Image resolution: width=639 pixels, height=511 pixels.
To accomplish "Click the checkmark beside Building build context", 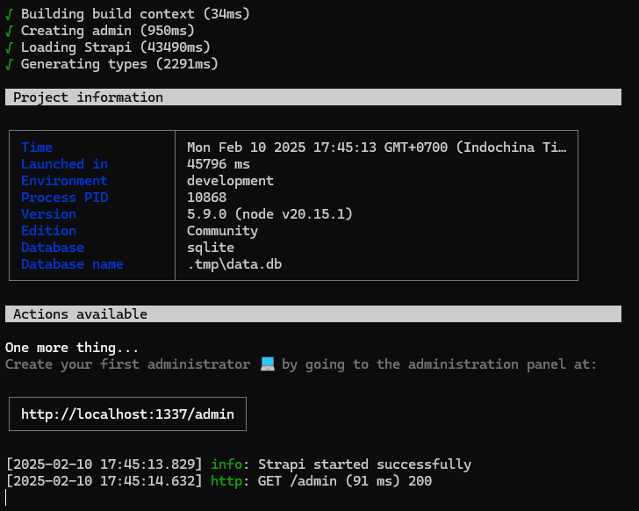I will point(9,14).
